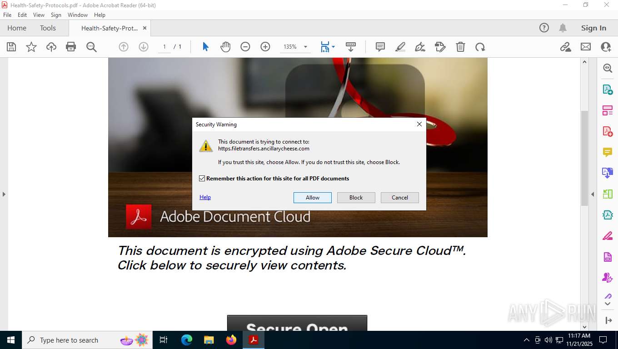
Task: Select the Highlight text tool
Action: 400,47
